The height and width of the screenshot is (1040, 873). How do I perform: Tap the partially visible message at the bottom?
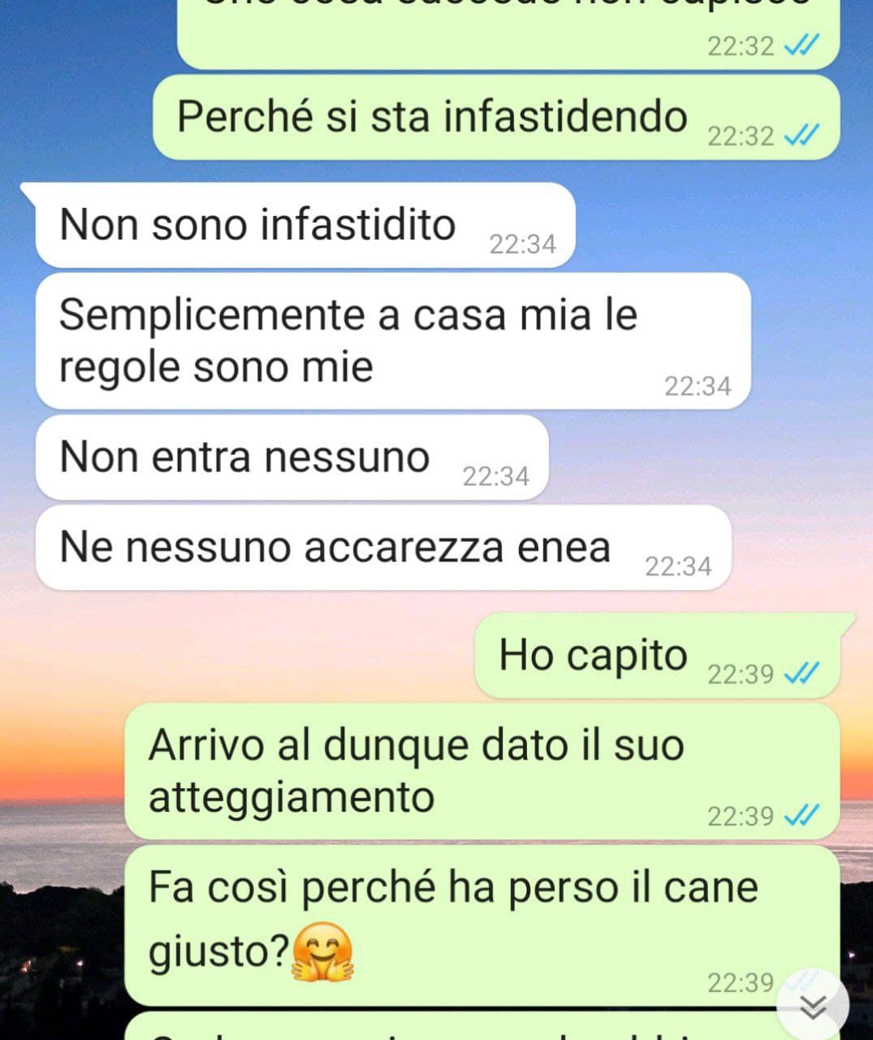pyautogui.click(x=482, y=1026)
